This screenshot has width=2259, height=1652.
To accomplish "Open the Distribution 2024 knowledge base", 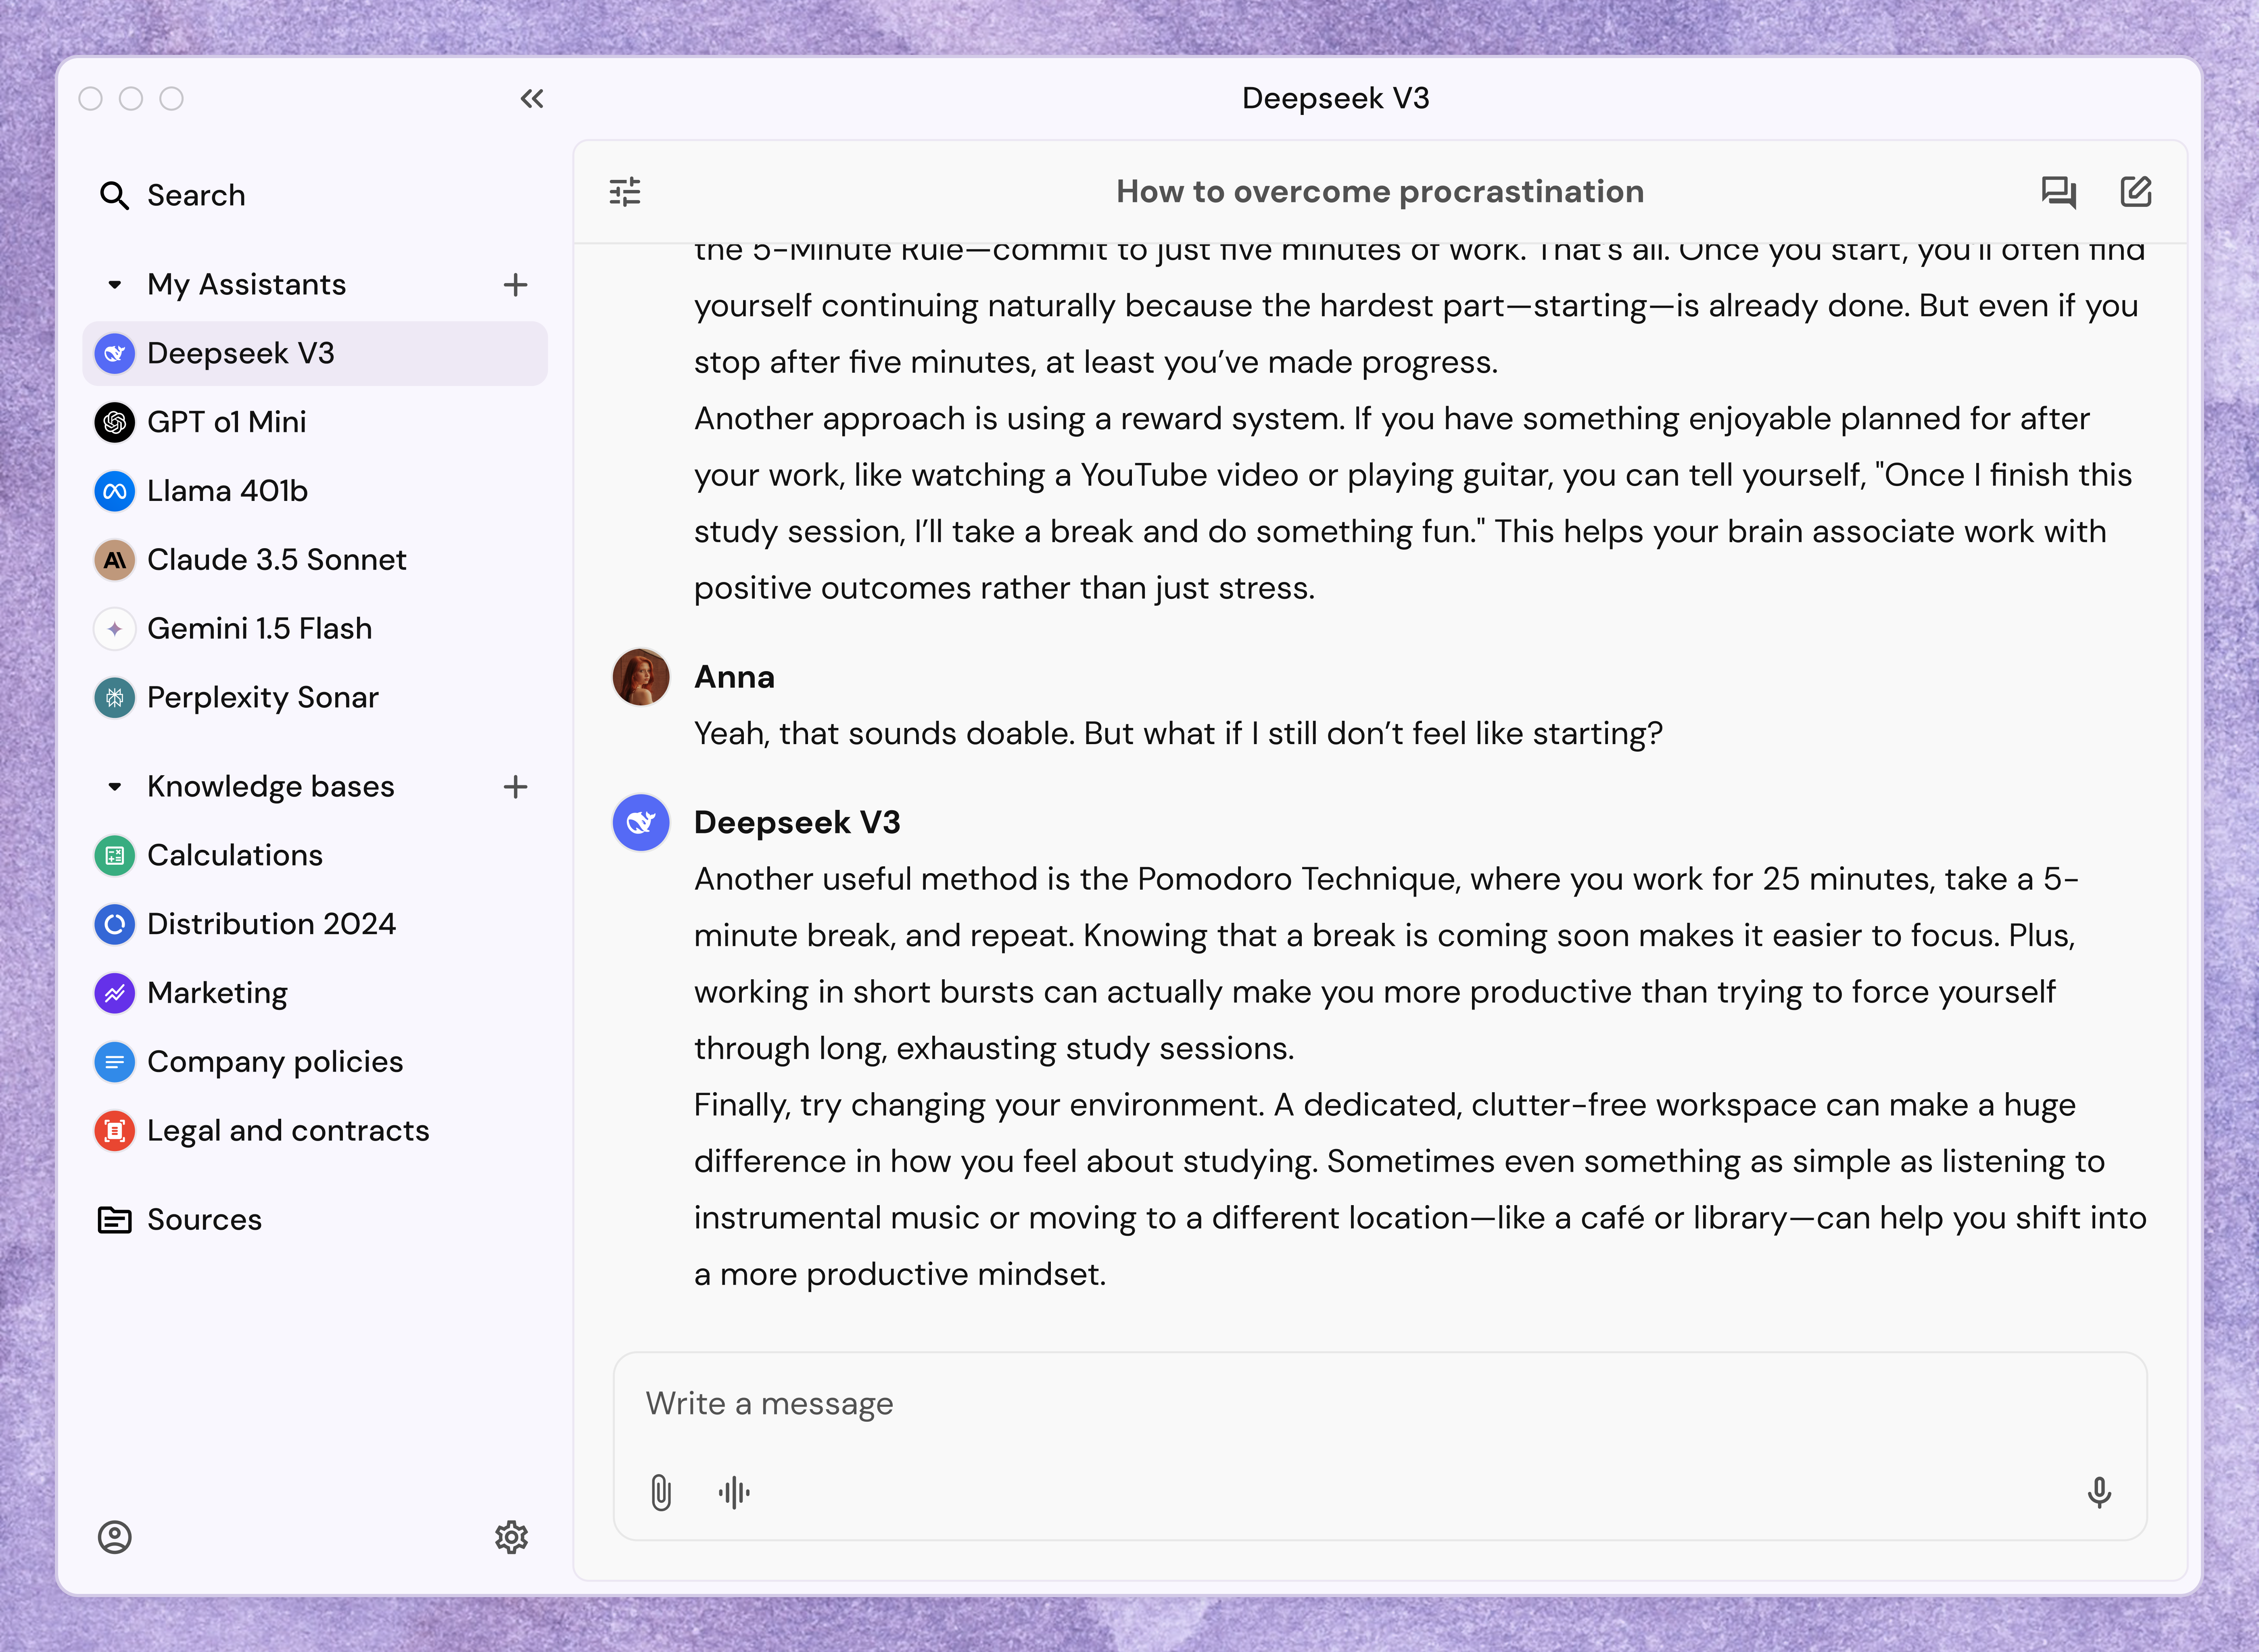I will (315, 924).
